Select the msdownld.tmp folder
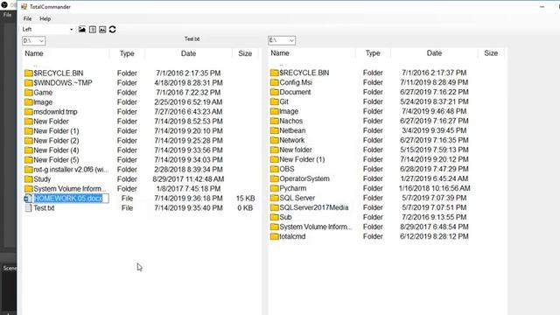This screenshot has width=560, height=315. click(x=51, y=112)
